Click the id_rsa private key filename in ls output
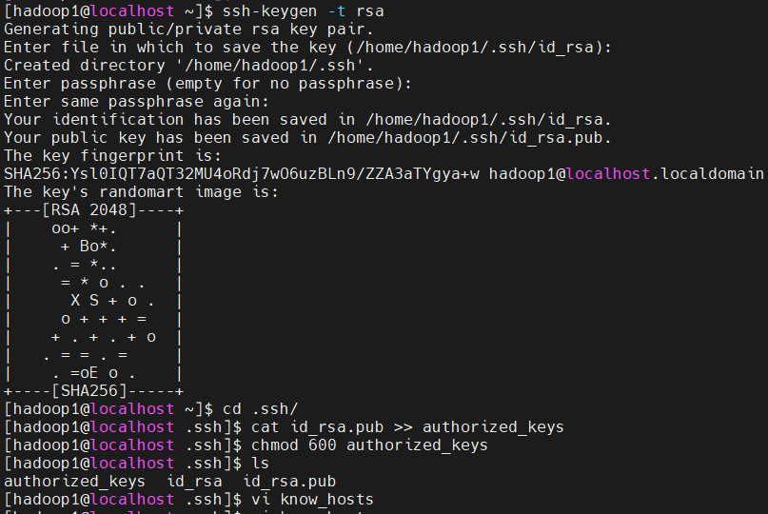 (x=193, y=481)
